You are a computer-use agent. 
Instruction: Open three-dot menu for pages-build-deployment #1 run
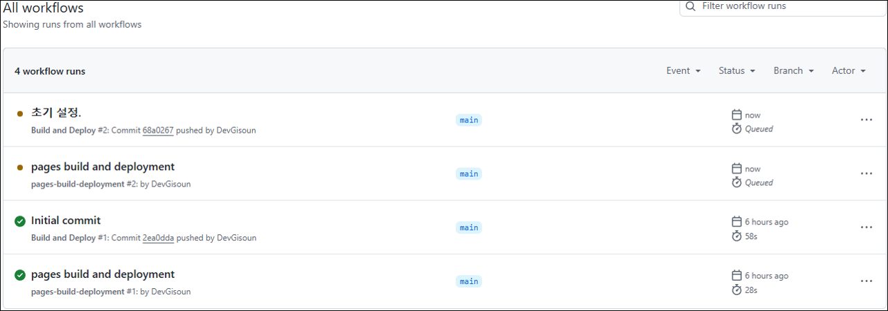pos(866,281)
